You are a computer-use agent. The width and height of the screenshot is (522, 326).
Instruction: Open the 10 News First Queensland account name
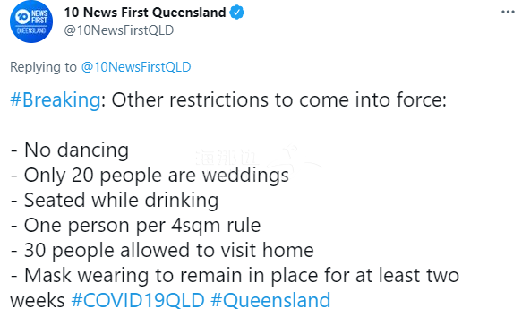coord(145,13)
